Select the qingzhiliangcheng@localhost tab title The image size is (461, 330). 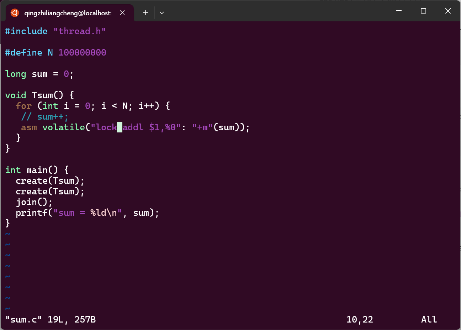point(68,13)
